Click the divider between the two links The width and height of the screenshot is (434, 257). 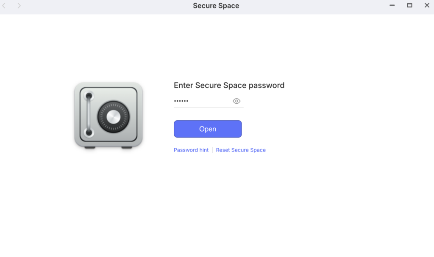coord(212,150)
